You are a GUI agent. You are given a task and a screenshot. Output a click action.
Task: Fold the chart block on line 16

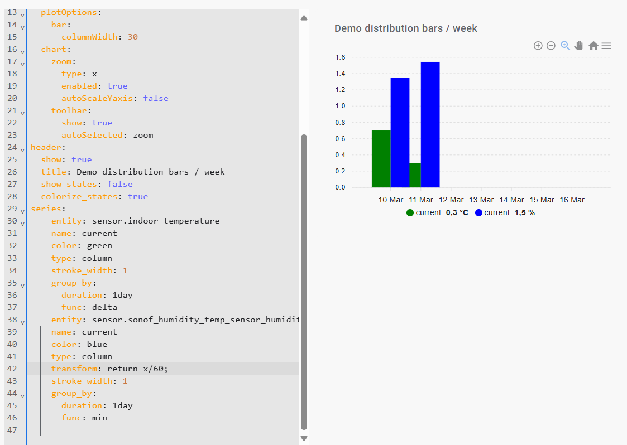22,52
